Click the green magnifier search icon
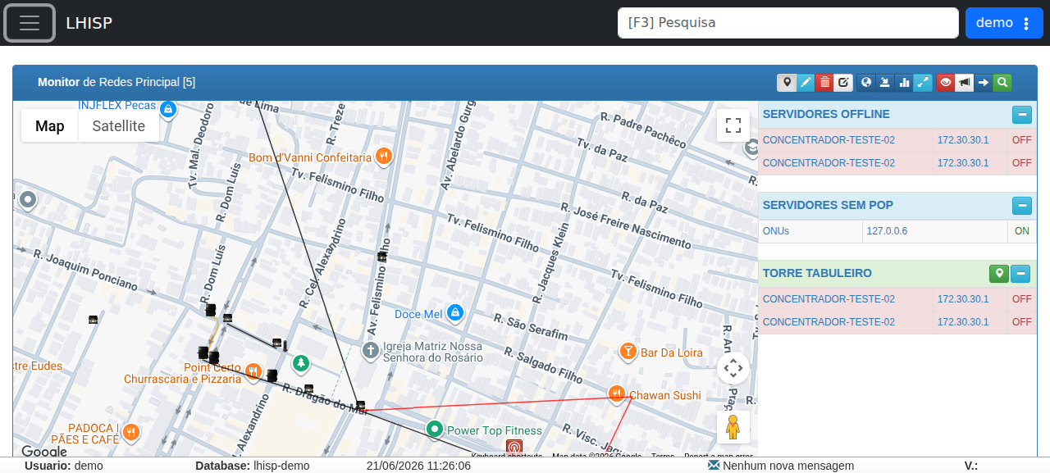 (x=1002, y=82)
